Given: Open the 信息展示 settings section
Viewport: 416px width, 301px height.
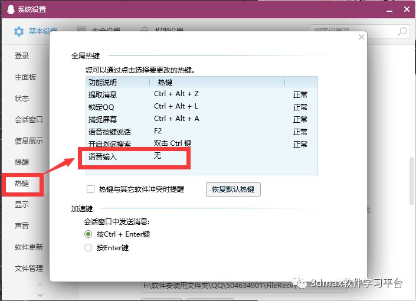Looking at the screenshot, I should (x=29, y=140).
